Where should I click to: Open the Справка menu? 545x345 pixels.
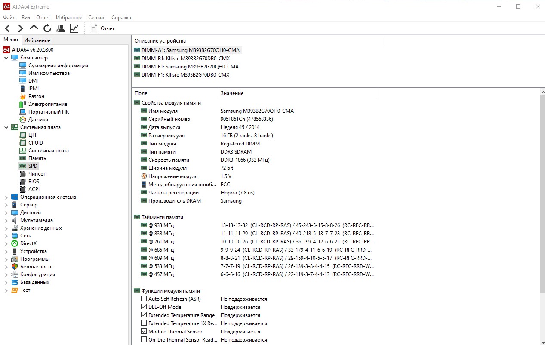pos(121,18)
